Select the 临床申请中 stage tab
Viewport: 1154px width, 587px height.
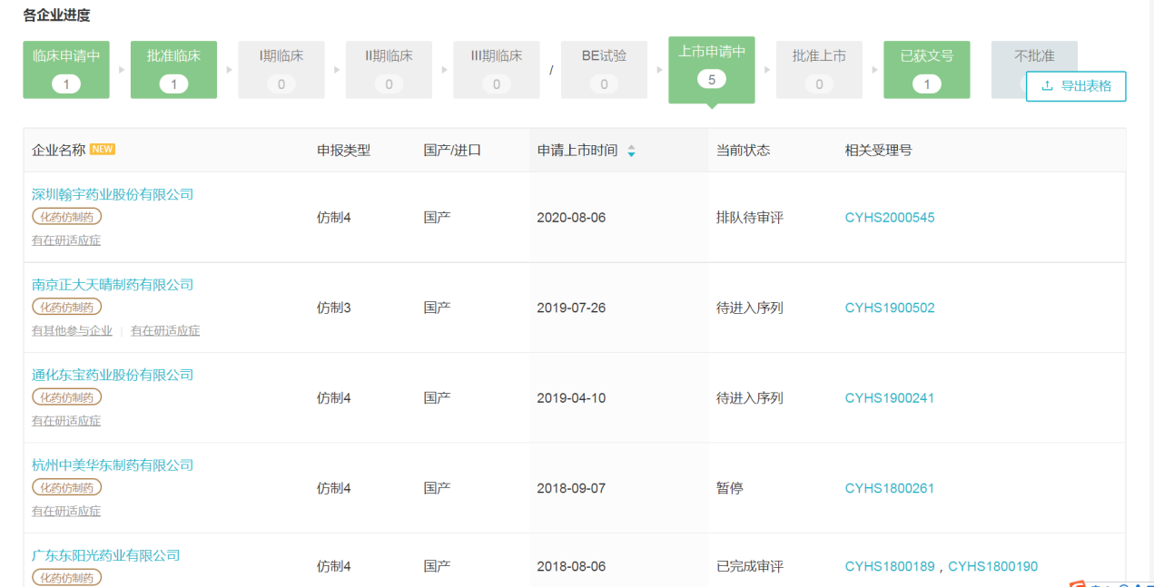(66, 69)
